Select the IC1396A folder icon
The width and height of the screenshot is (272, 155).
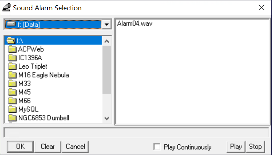point(12,58)
